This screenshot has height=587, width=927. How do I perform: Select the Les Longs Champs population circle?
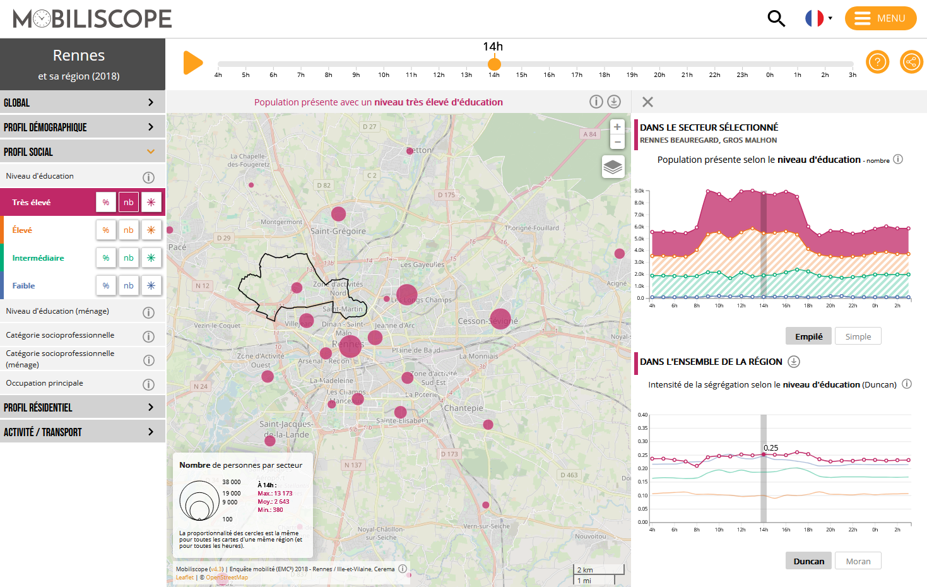pyautogui.click(x=407, y=295)
